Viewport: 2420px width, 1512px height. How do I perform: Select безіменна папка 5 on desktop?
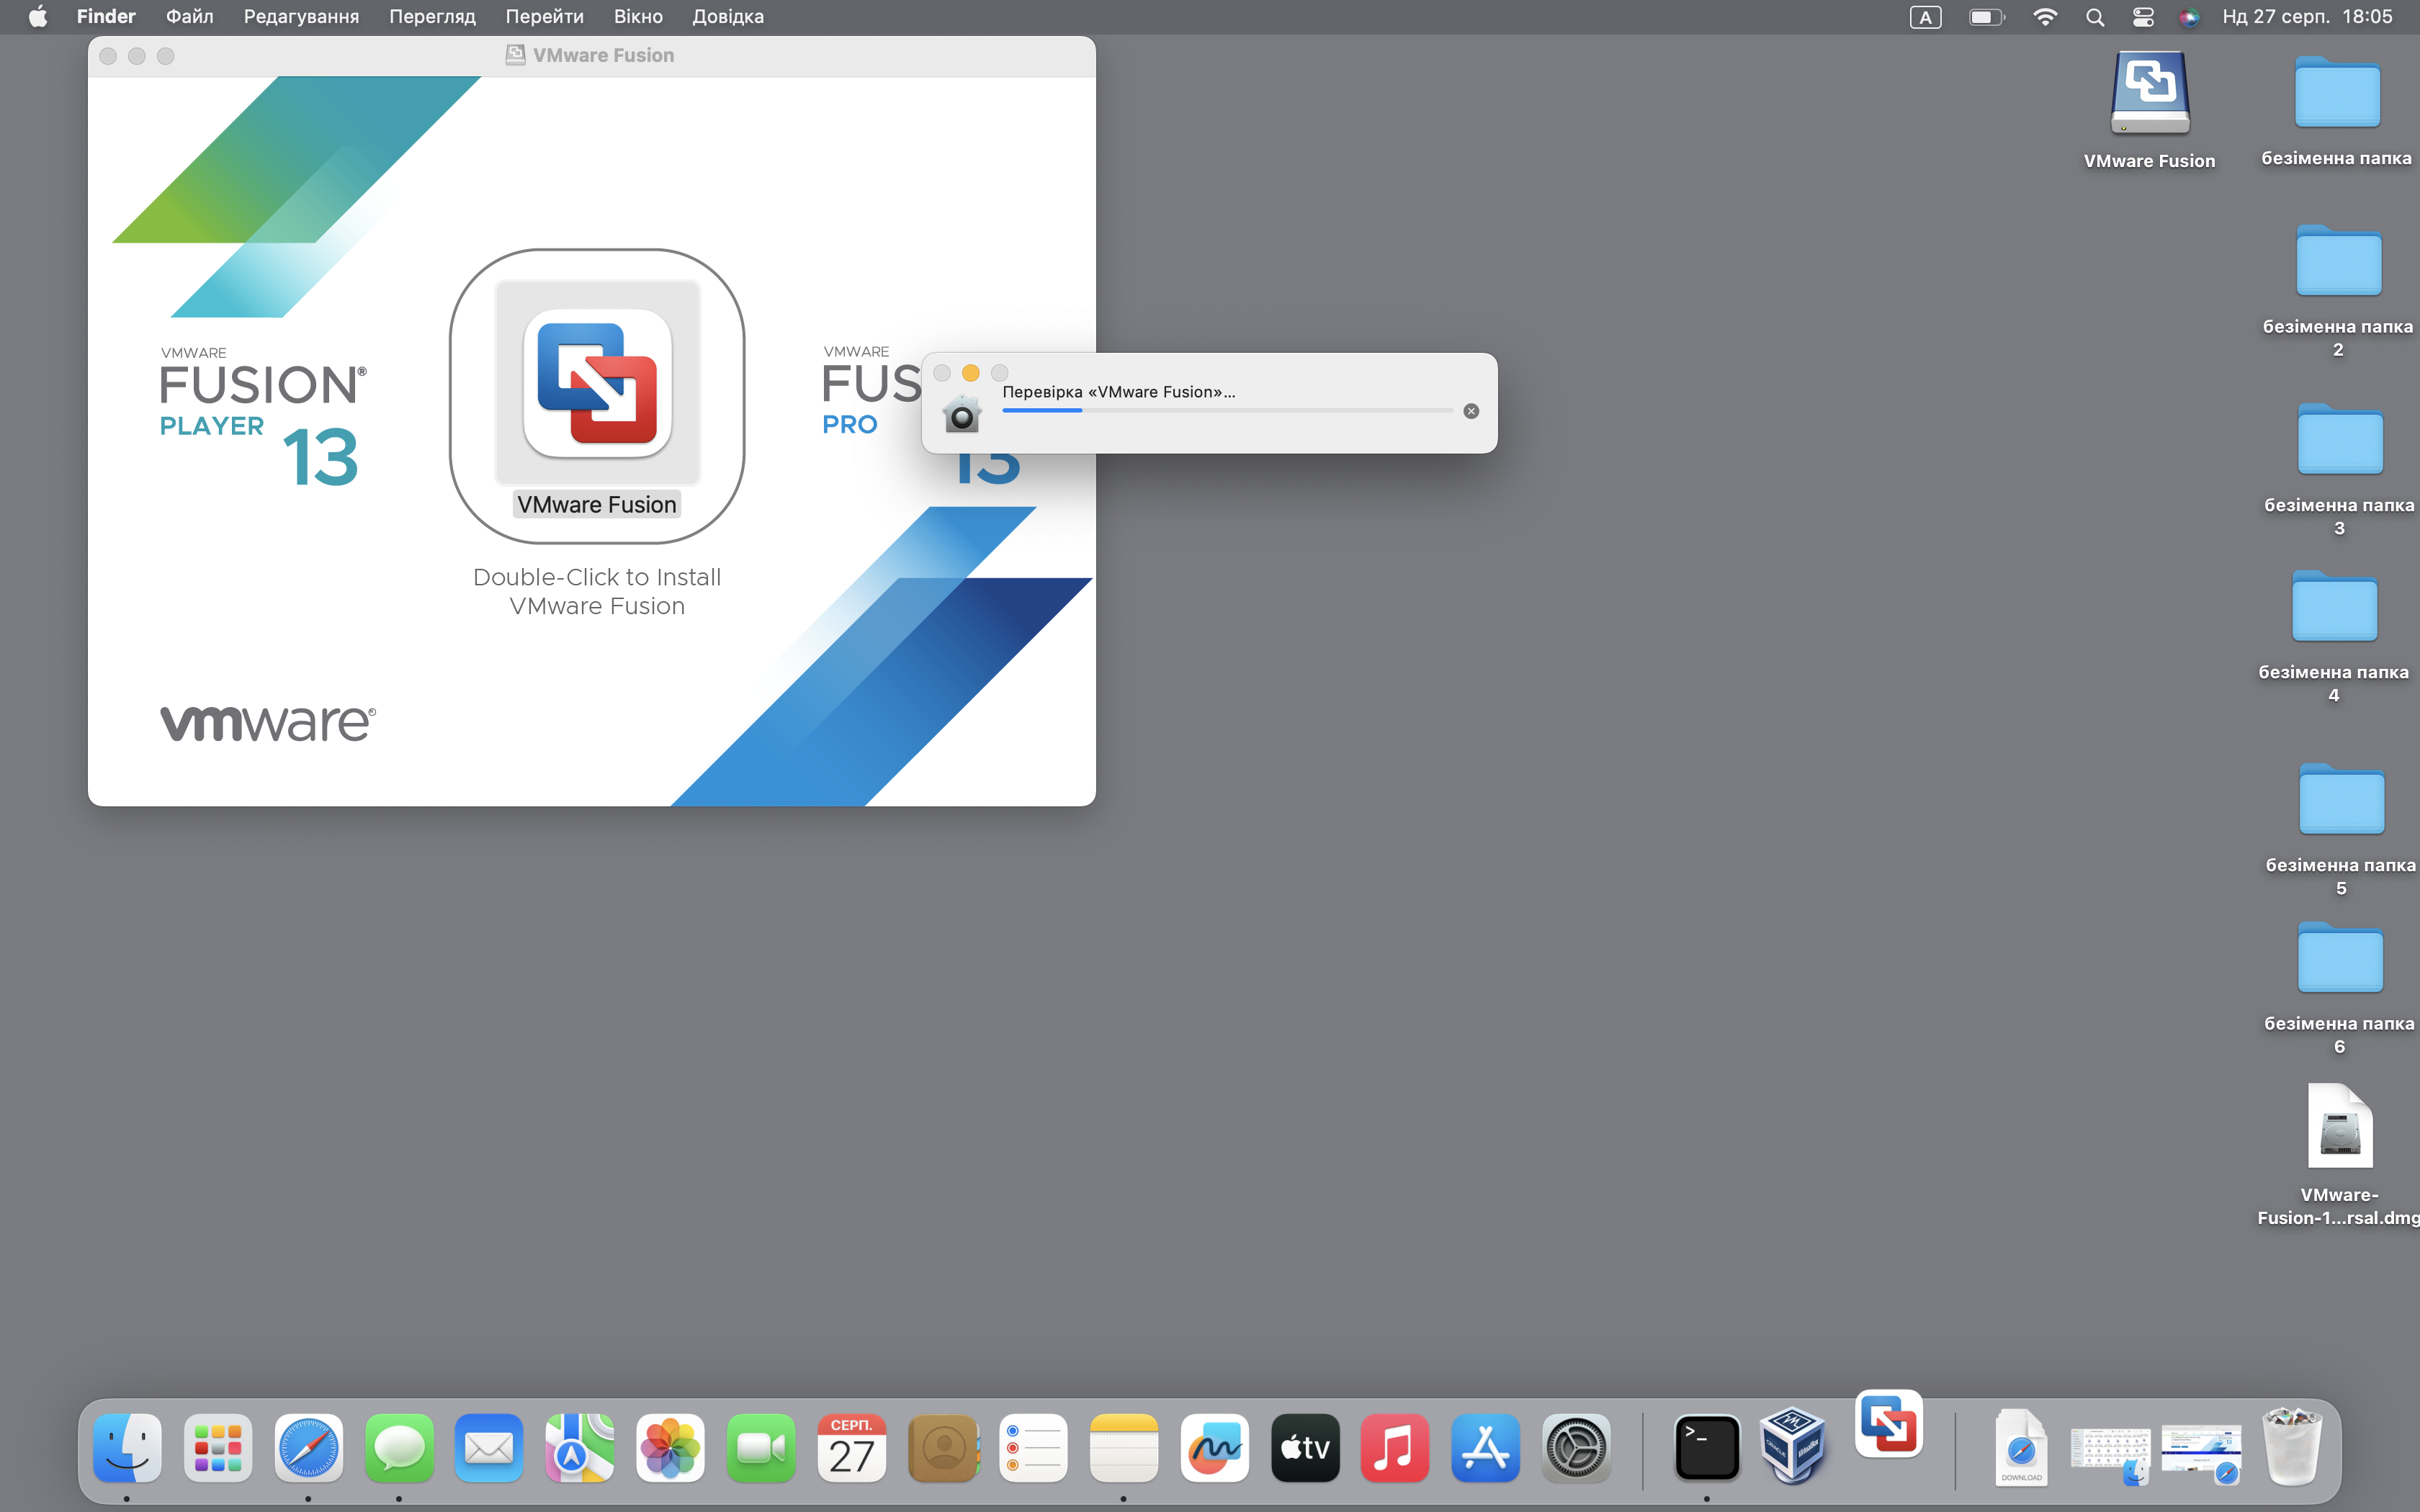(2341, 799)
